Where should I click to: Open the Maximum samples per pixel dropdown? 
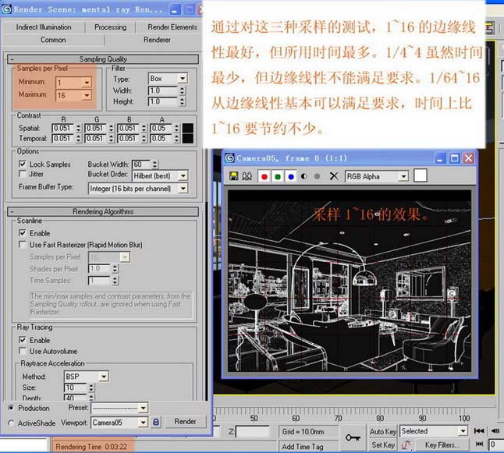point(87,95)
